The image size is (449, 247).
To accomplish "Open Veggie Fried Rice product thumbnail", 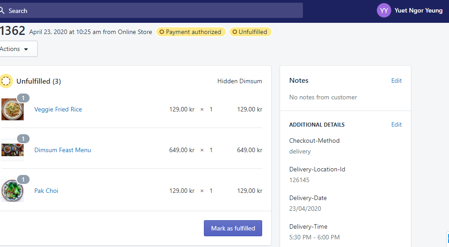I will (12, 110).
